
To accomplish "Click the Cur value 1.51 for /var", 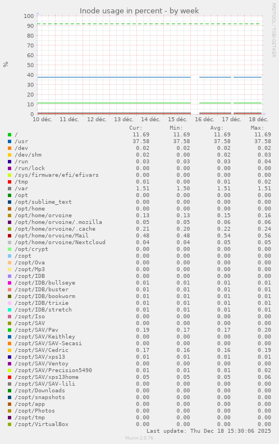I will 143,189.
